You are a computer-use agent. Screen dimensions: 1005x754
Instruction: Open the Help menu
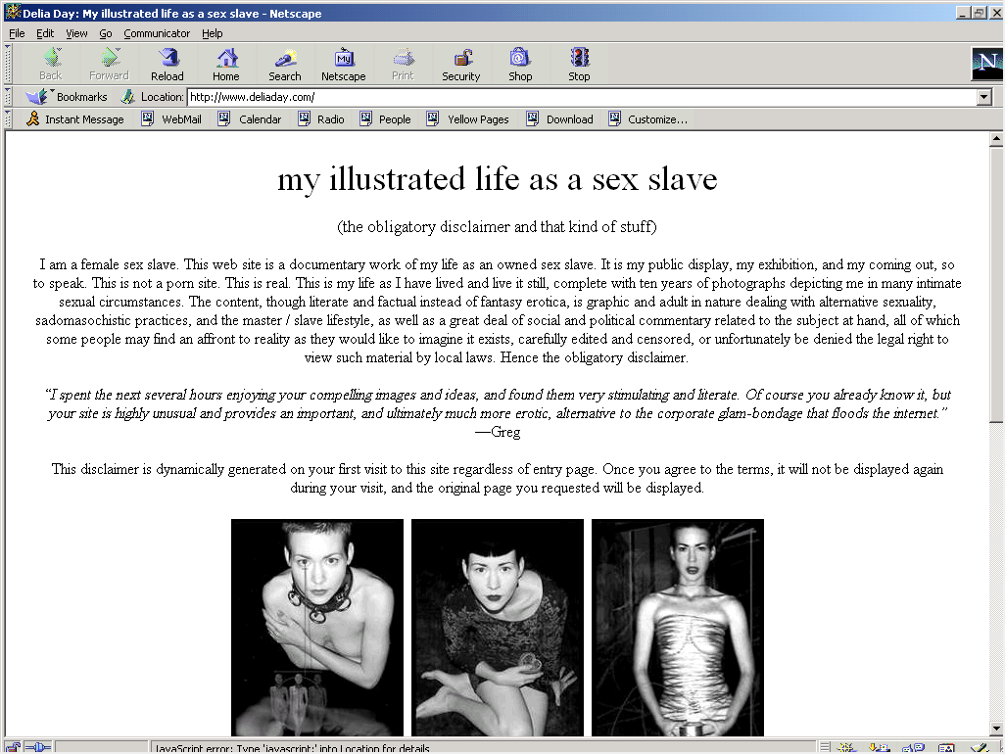click(213, 33)
